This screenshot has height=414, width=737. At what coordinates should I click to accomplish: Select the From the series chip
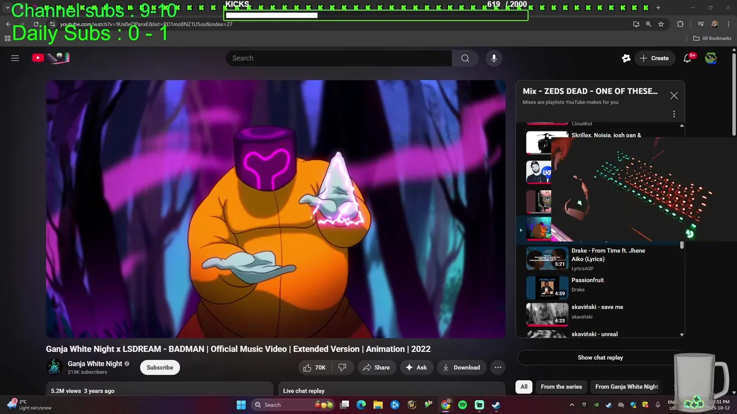click(561, 386)
